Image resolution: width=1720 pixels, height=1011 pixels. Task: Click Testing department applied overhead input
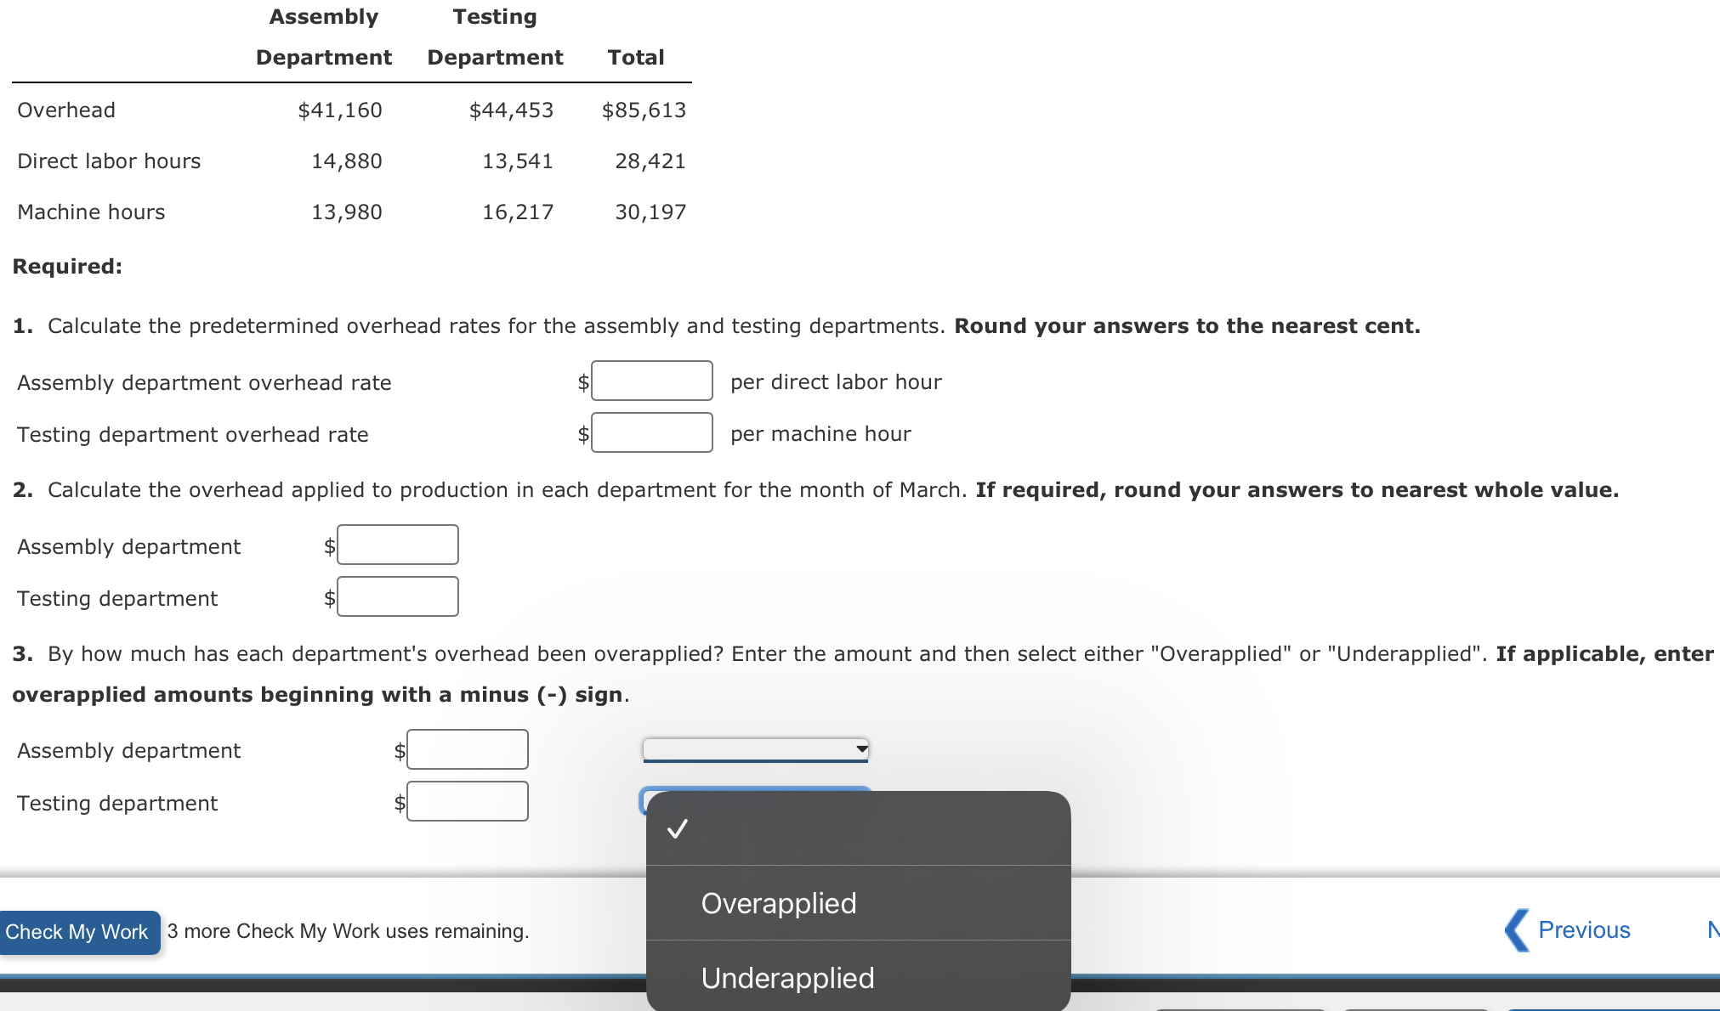pyautogui.click(x=397, y=597)
